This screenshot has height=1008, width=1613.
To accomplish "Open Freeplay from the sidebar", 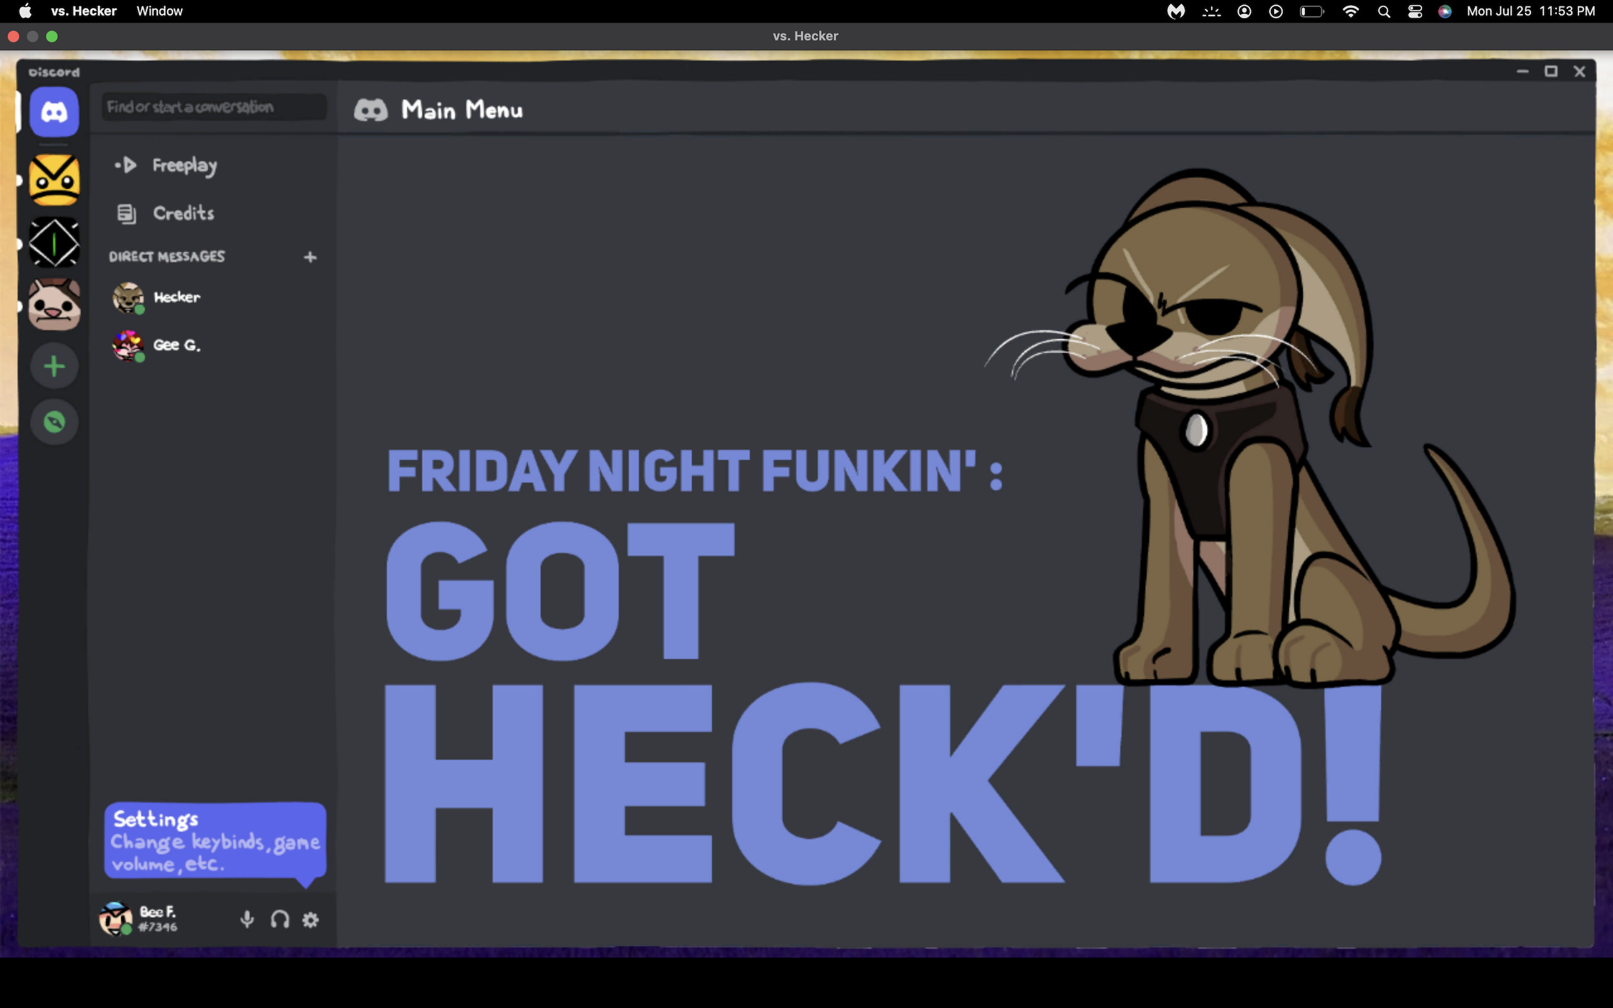I will 166,165.
